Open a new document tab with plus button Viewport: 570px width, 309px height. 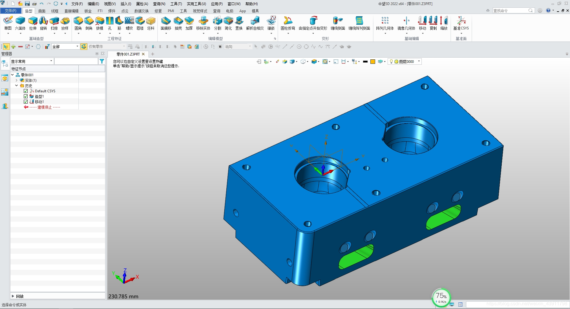tap(153, 54)
